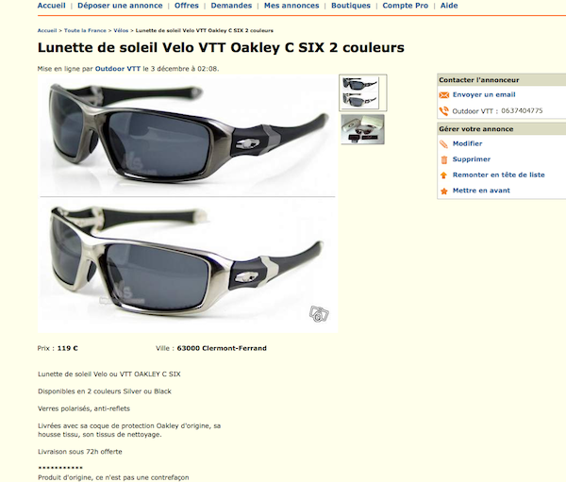The width and height of the screenshot is (566, 482).
Task: Click the orange phone icon
Action: (x=443, y=111)
